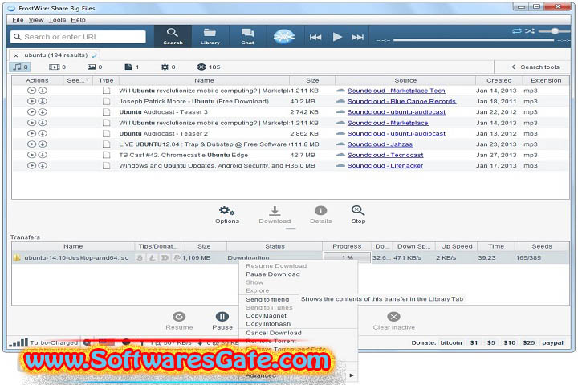Image resolution: width=578 pixels, height=385 pixels.
Task: Choose Copy Infohash in context menu
Action: (268, 324)
